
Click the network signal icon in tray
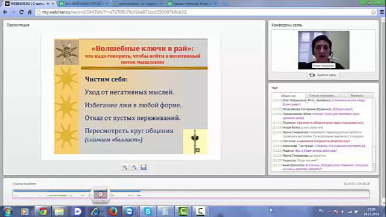pos(350,212)
